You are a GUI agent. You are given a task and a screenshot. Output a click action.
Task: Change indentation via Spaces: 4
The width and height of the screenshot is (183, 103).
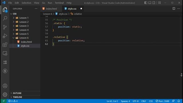125,101
